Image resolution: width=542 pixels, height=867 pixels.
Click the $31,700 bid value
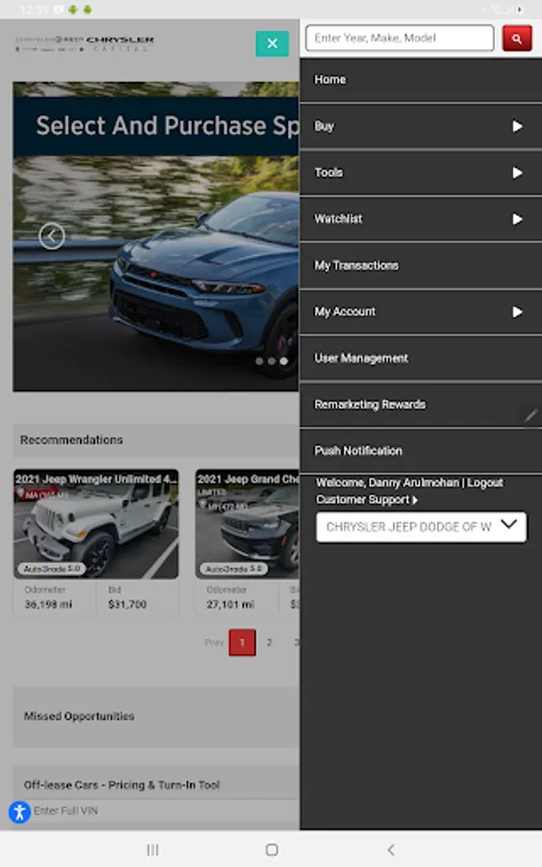point(127,604)
